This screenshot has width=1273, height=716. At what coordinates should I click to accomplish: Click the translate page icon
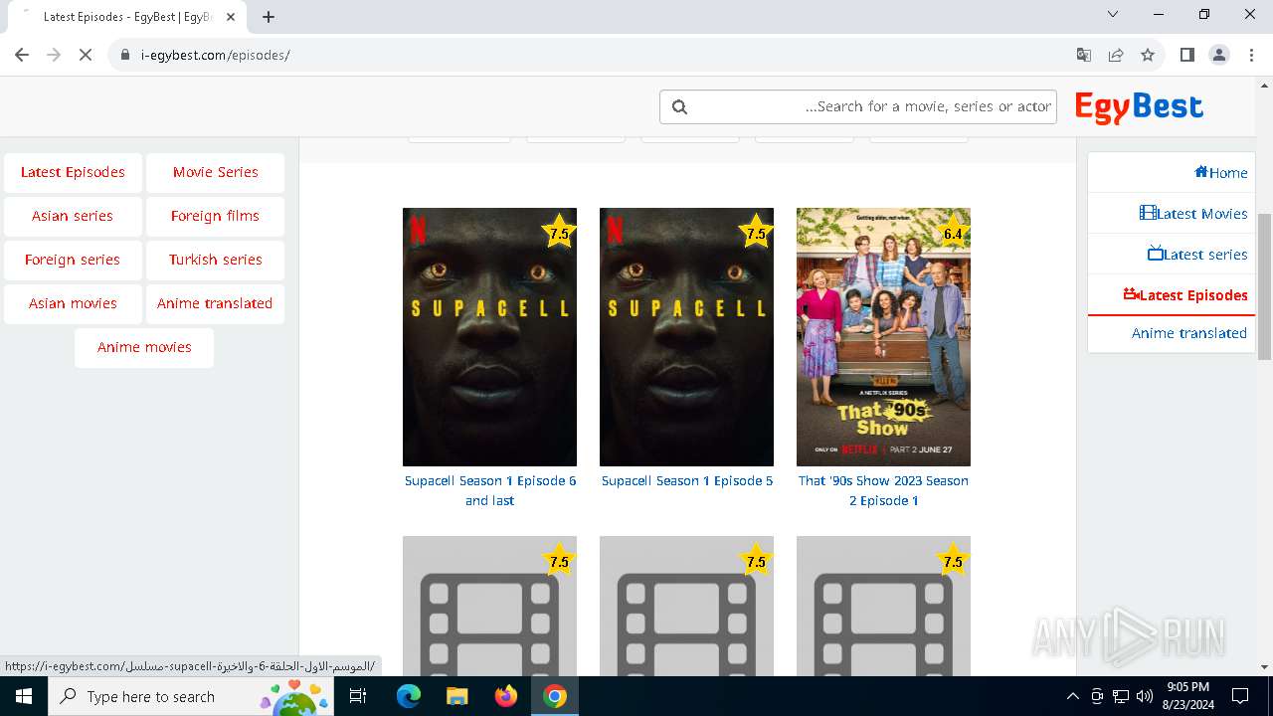(1084, 55)
